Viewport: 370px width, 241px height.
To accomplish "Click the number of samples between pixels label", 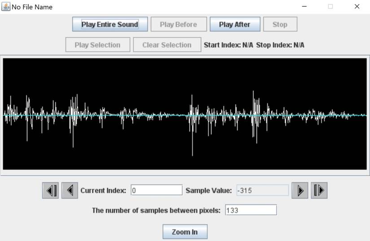I will pos(156,210).
